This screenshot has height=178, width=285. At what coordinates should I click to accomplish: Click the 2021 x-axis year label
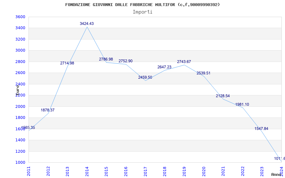pyautogui.click(x=223, y=172)
